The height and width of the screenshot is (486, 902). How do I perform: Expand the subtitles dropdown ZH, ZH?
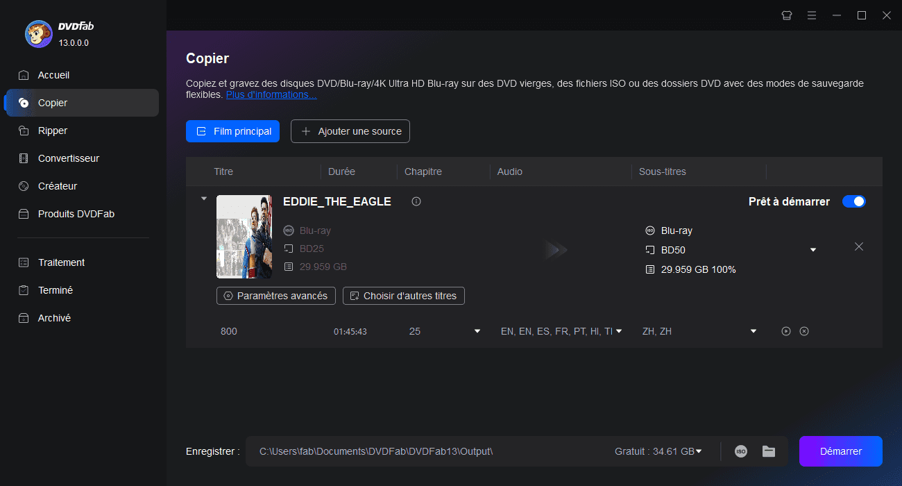tap(754, 331)
